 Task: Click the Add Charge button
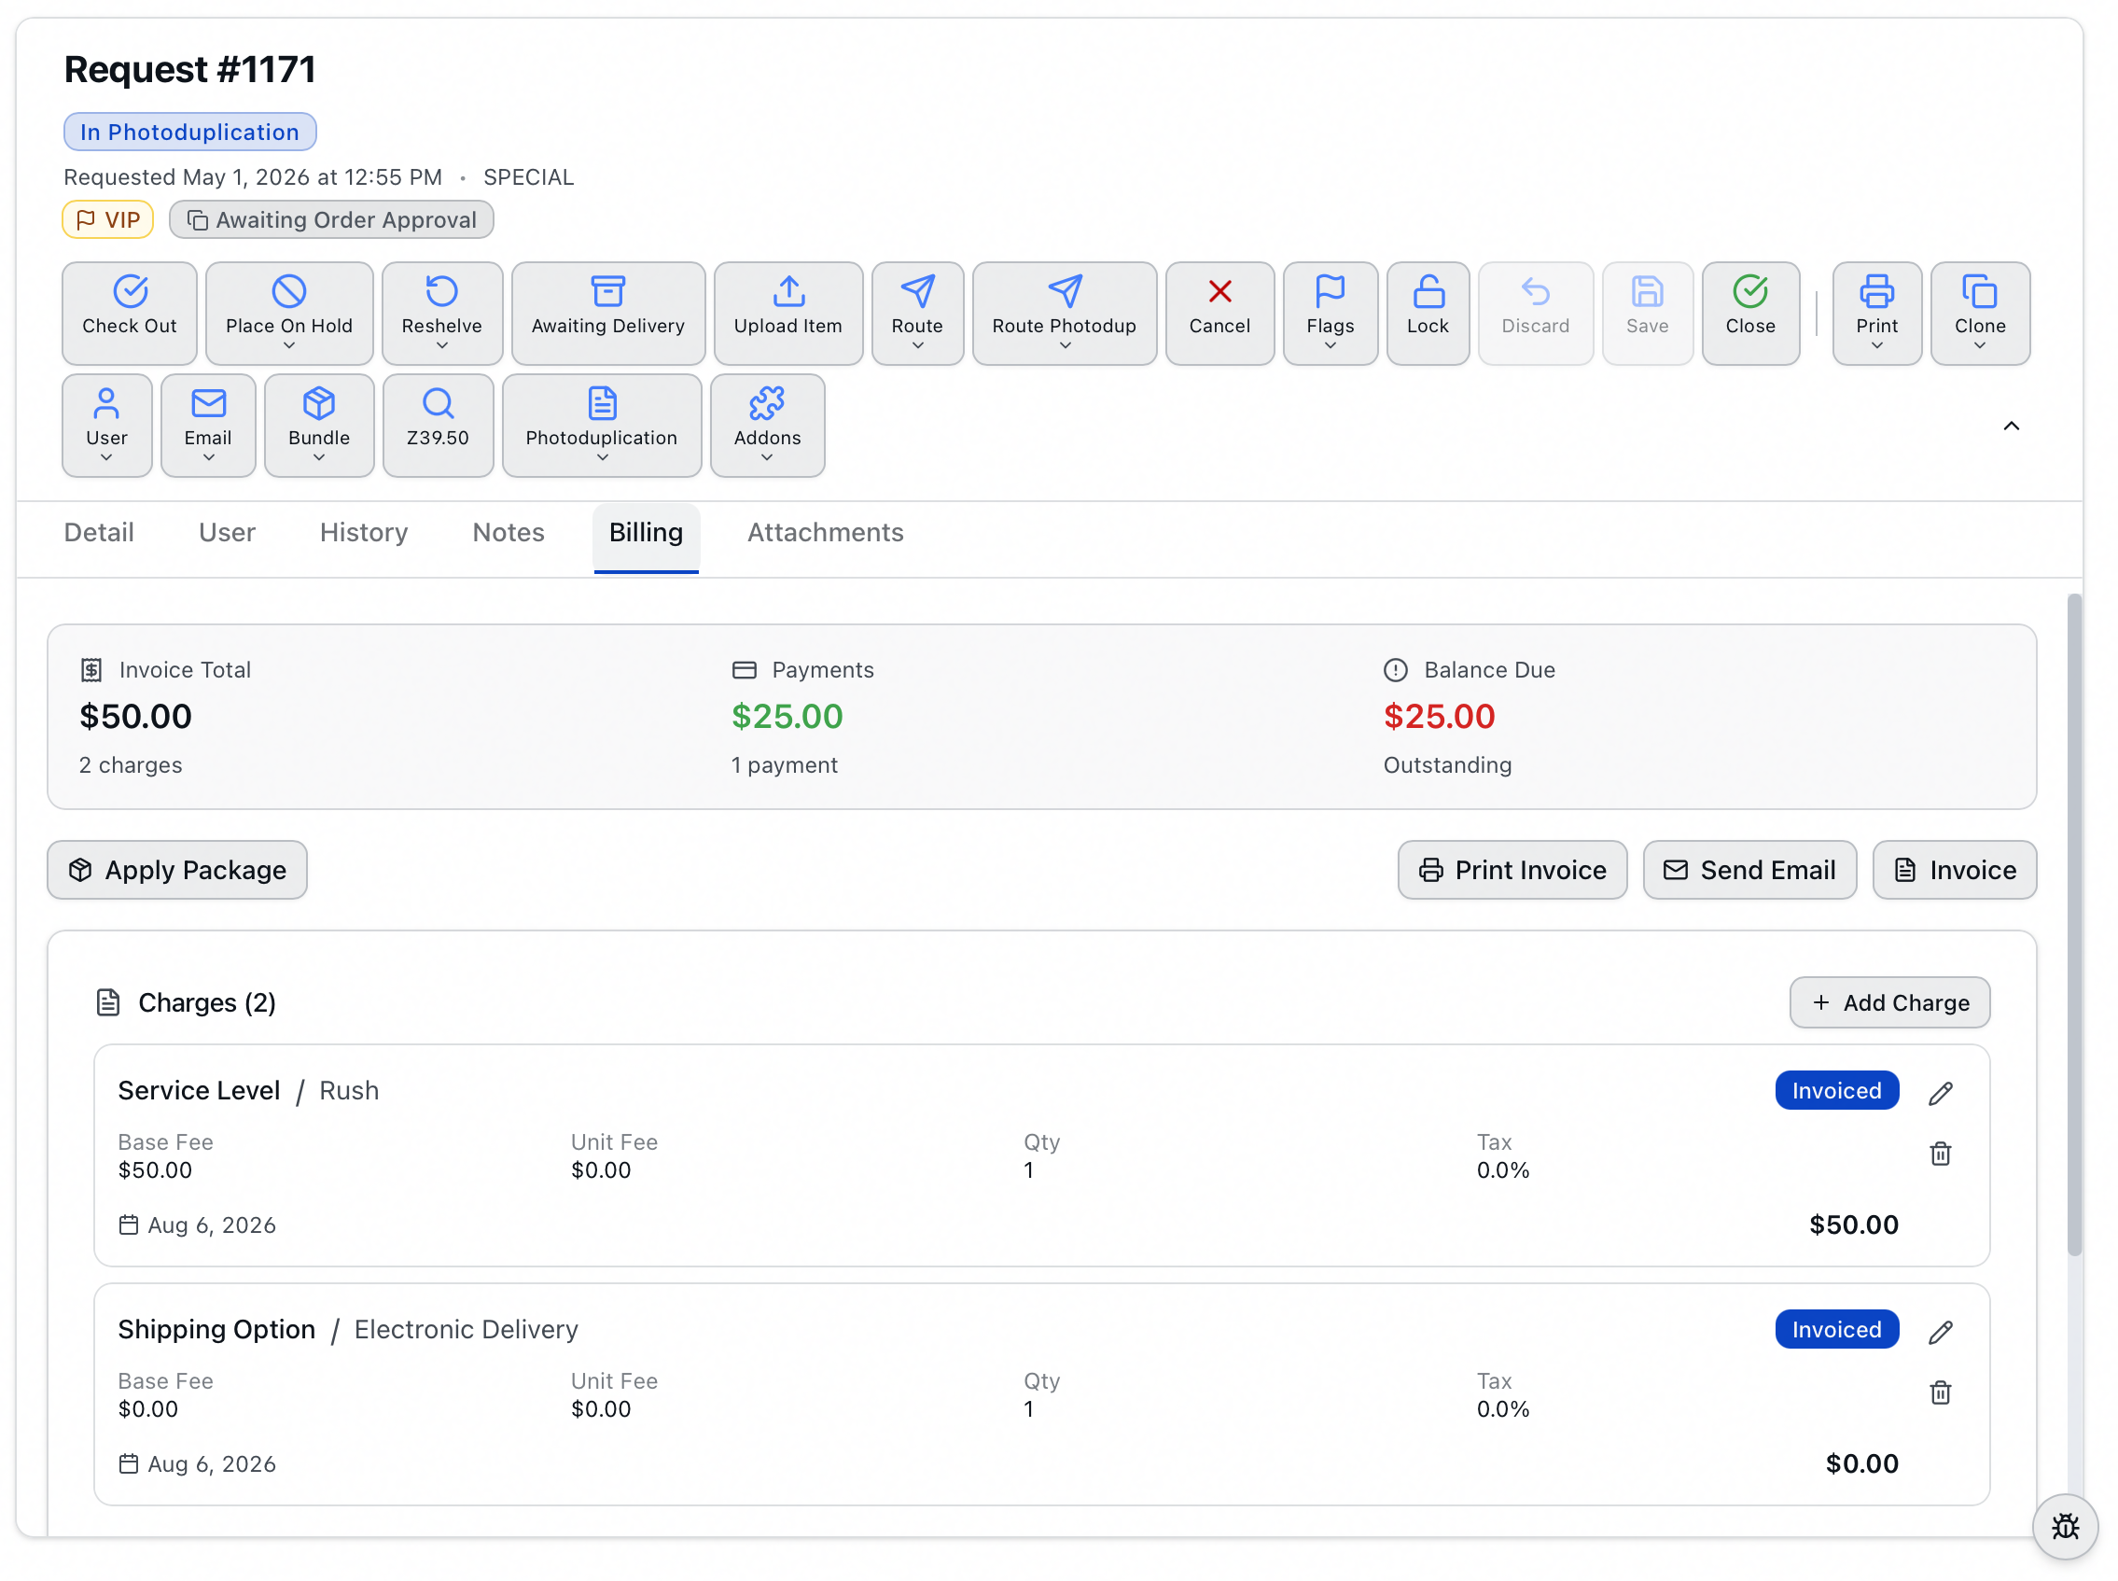1889,1002
